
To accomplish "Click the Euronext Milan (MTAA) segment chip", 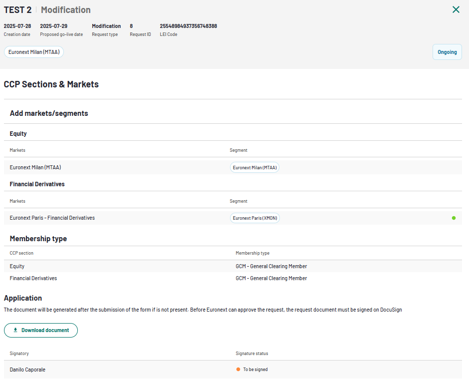I will [254, 167].
